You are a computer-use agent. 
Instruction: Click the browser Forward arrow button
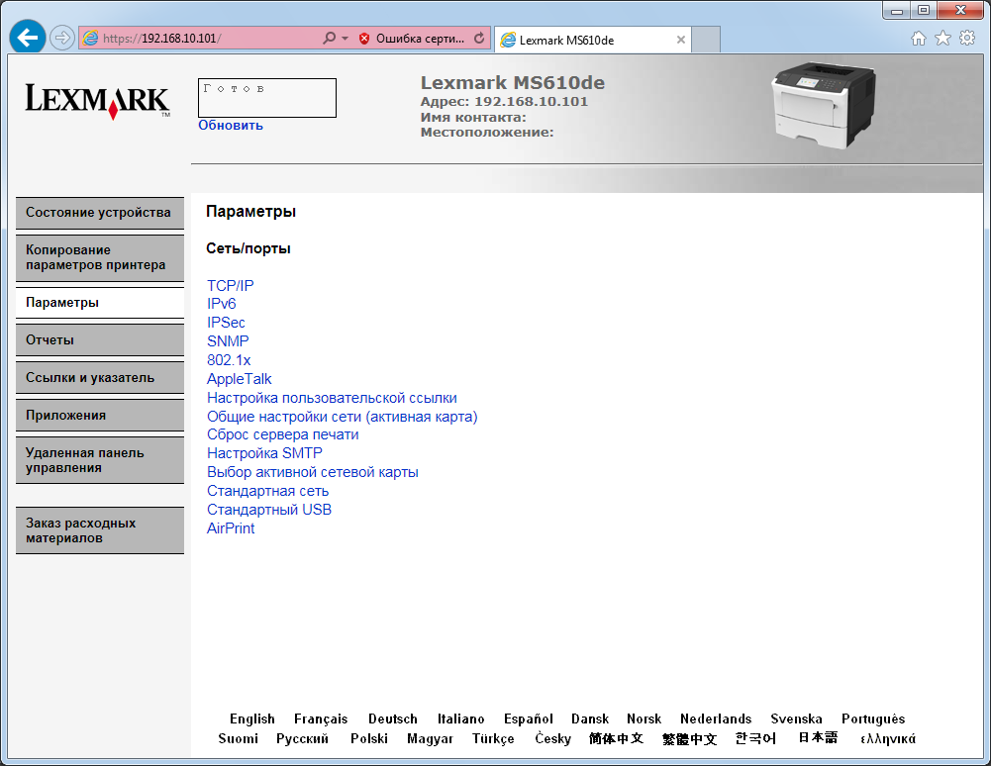point(62,38)
